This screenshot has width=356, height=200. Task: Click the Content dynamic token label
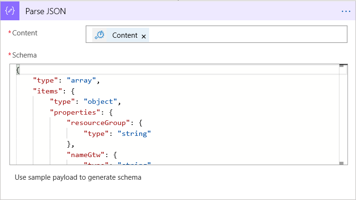(125, 35)
